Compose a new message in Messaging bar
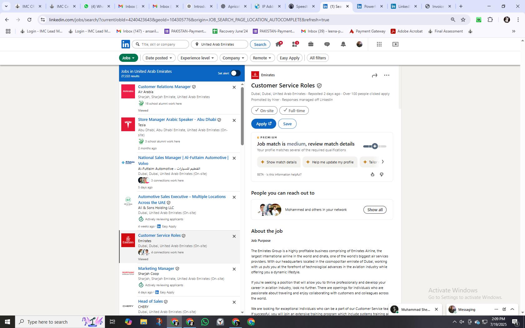525x328 pixels. (504, 309)
